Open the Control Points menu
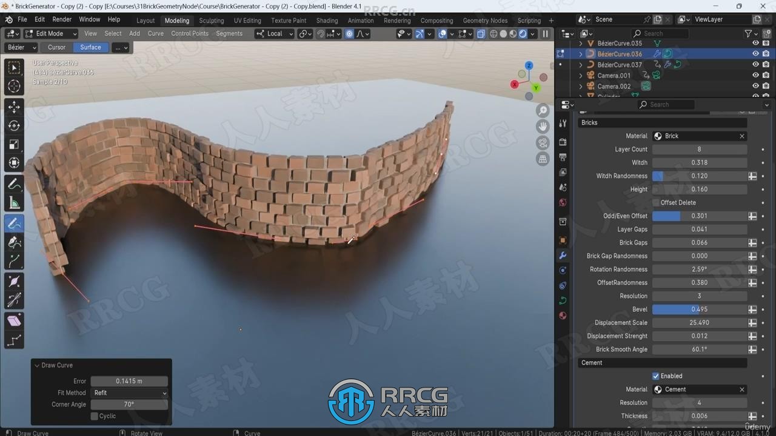776x436 pixels. point(190,34)
